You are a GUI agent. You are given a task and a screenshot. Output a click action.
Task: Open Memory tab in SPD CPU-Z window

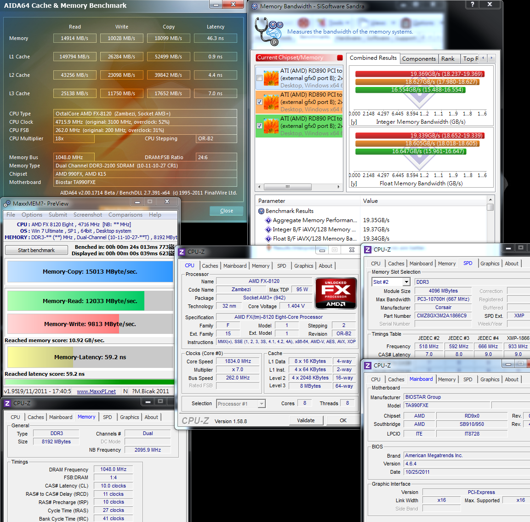[447, 264]
